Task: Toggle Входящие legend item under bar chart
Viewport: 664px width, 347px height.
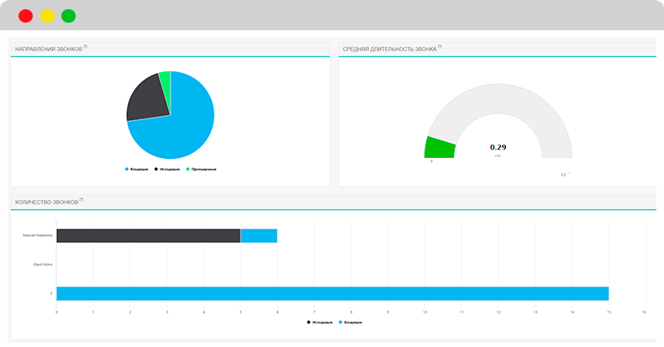Action: click(351, 322)
